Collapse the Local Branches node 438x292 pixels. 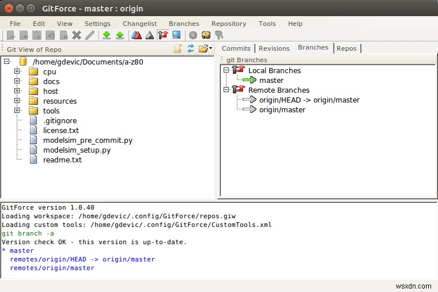[226, 70]
